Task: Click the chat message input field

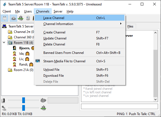Action: [120, 106]
